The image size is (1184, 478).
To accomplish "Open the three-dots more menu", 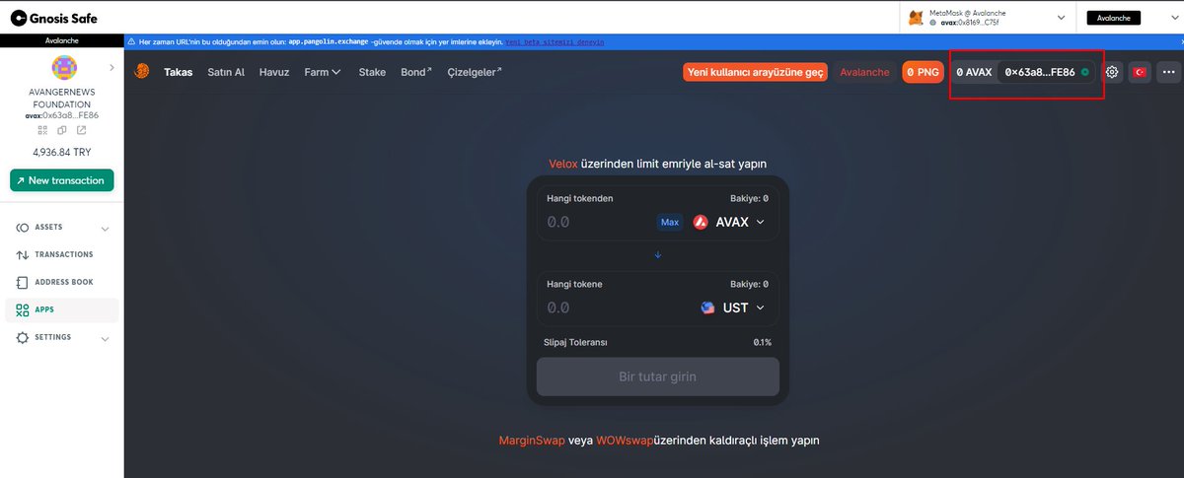I will click(1168, 72).
